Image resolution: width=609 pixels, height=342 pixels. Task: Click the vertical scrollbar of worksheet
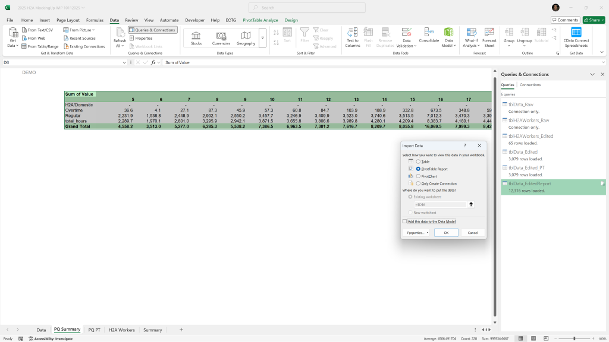[495, 197]
